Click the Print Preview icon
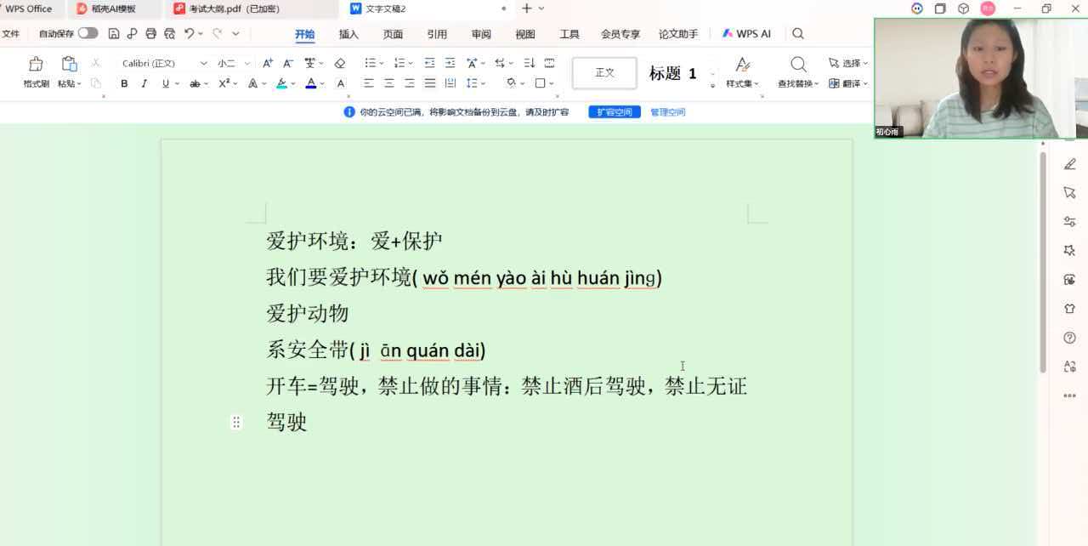 (x=169, y=34)
